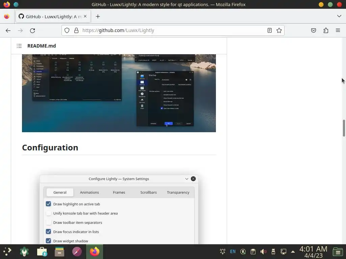View site security padlock info
The height and width of the screenshot is (259, 346).
(76, 30)
